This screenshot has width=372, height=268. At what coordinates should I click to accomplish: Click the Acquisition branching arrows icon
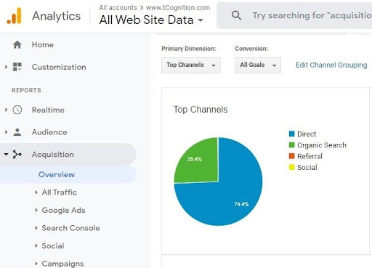[x=17, y=154]
